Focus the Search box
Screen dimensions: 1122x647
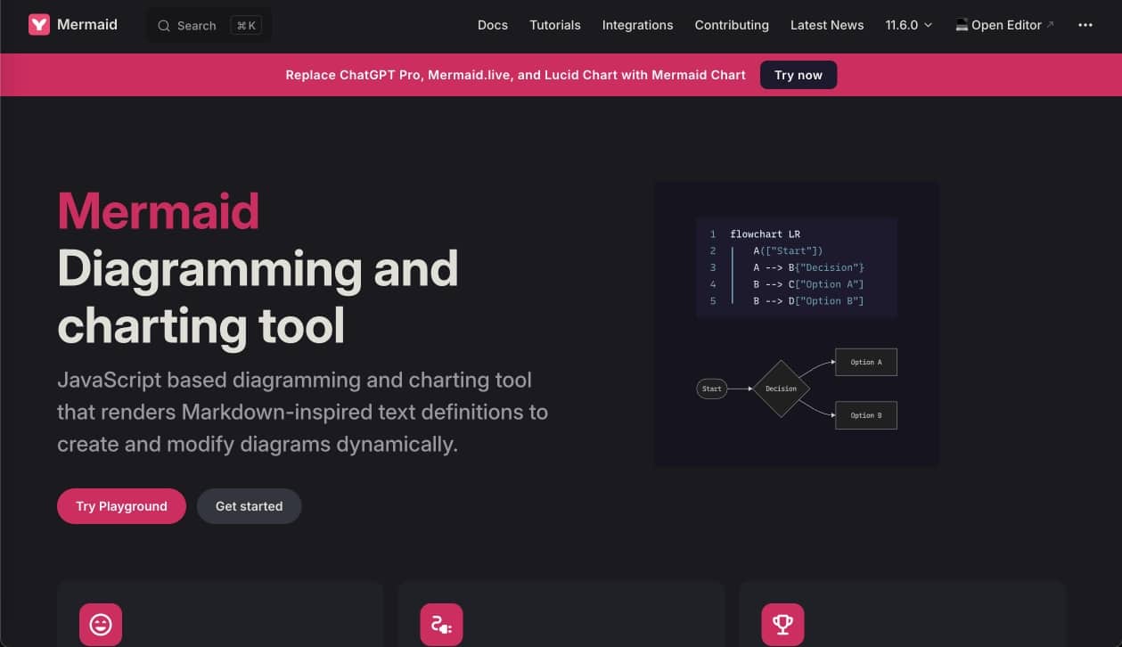(x=209, y=26)
